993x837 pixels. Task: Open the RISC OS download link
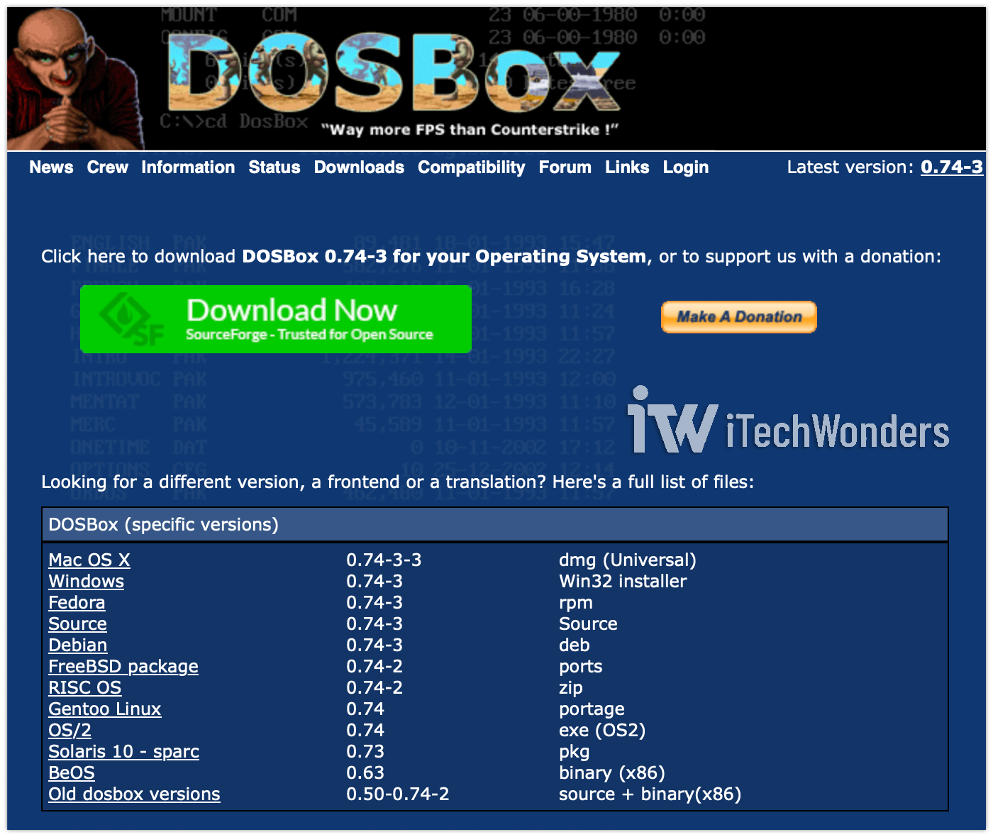coord(84,687)
